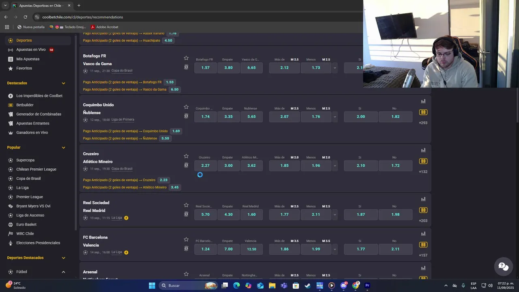519x292 pixels.
Task: Click BB badge for Real Sociedad match
Action: point(423,210)
